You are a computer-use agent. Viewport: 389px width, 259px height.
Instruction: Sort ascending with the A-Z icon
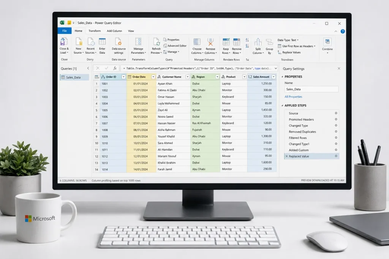pyautogui.click(x=247, y=40)
